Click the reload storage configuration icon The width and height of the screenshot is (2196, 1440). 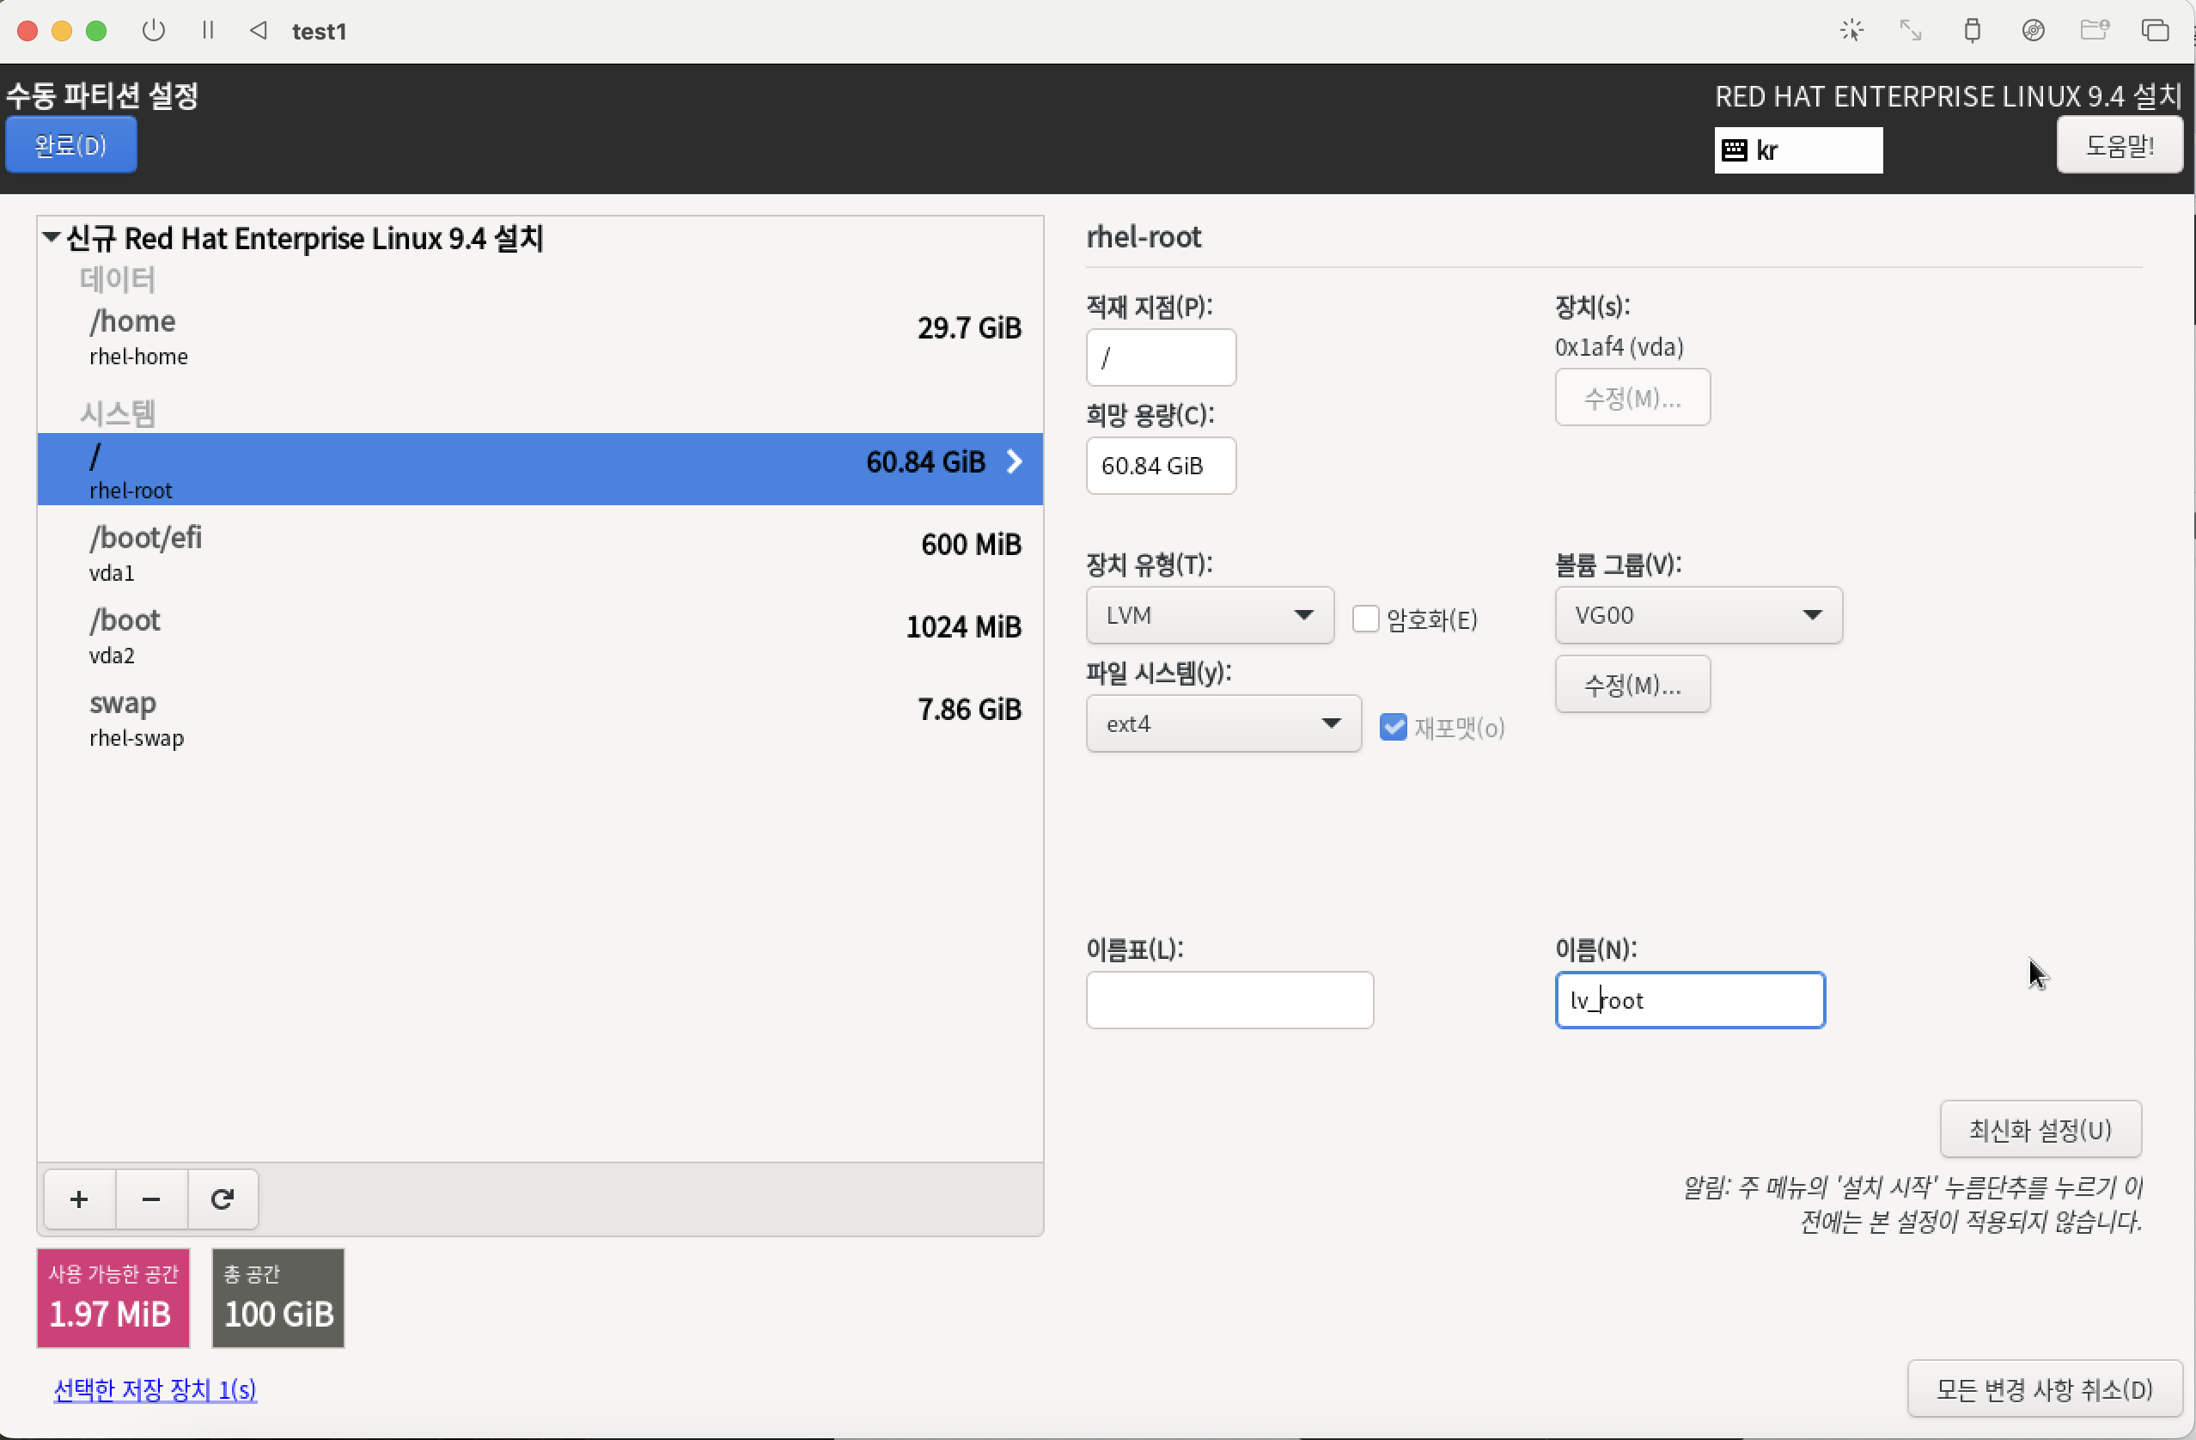pyautogui.click(x=223, y=1199)
